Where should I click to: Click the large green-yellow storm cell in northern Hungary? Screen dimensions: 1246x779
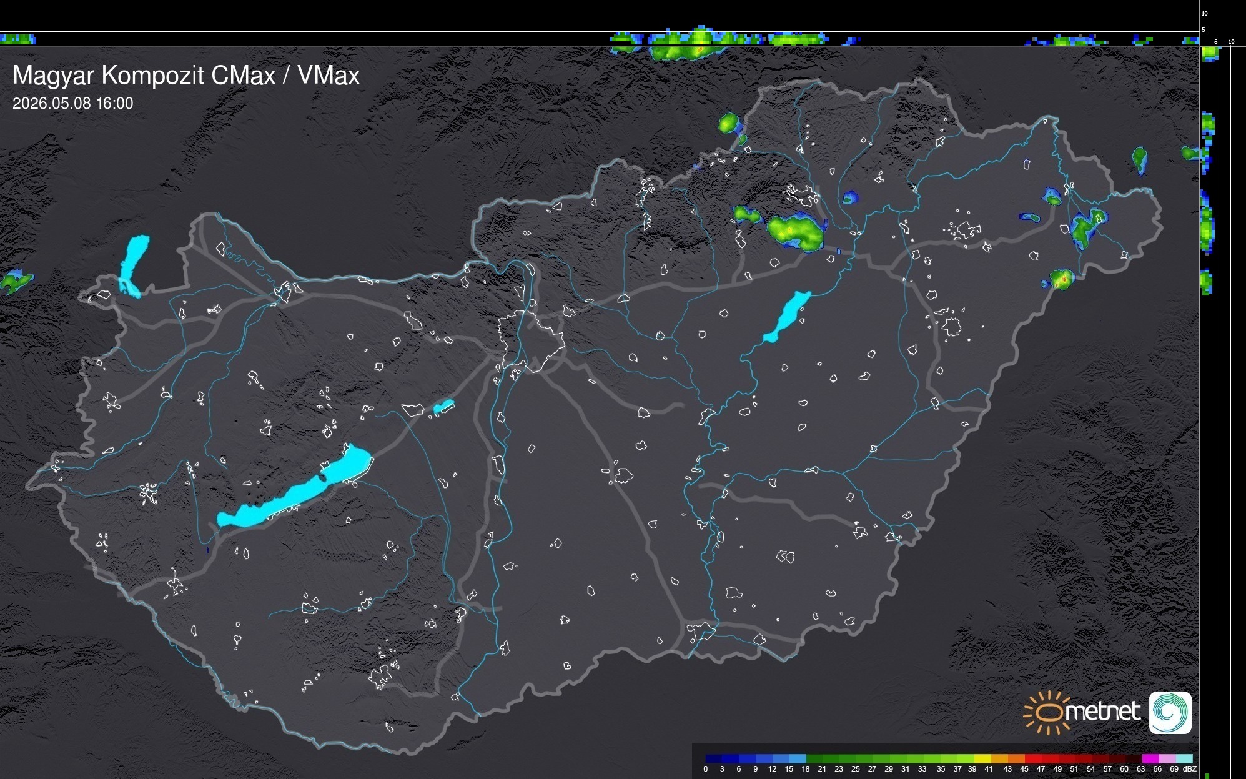[x=796, y=232]
